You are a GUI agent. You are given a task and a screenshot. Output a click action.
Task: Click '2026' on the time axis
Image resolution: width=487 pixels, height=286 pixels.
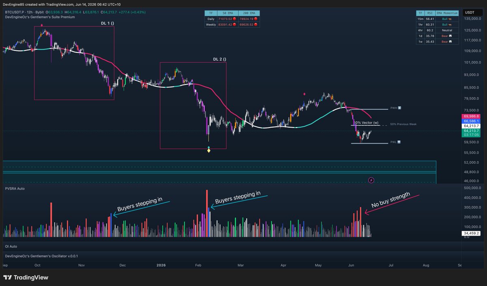pyautogui.click(x=161, y=265)
